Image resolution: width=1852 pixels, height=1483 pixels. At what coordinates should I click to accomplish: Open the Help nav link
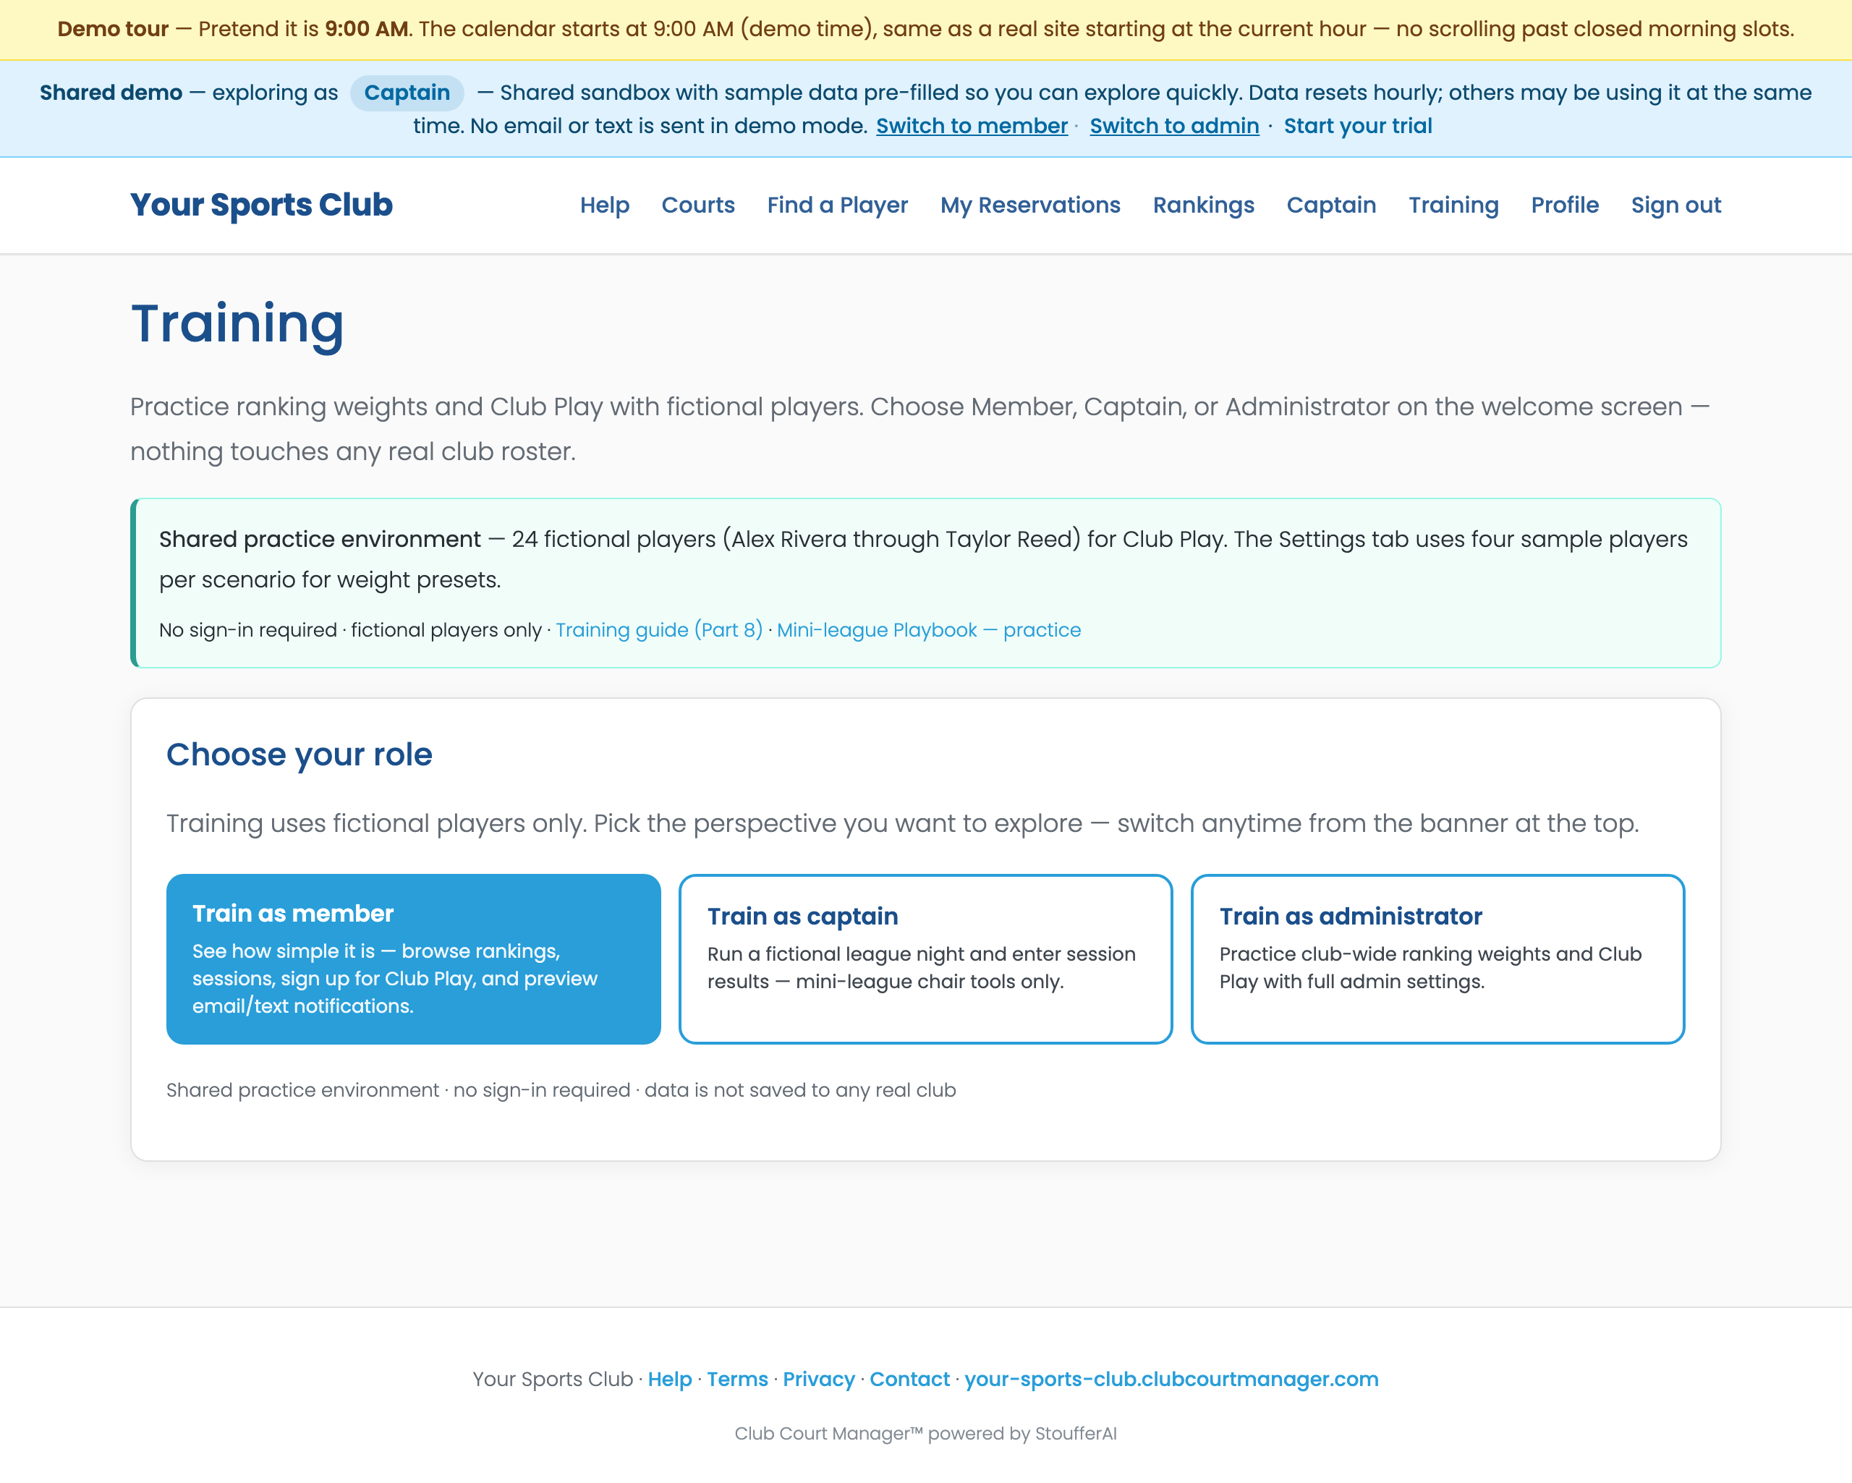604,205
